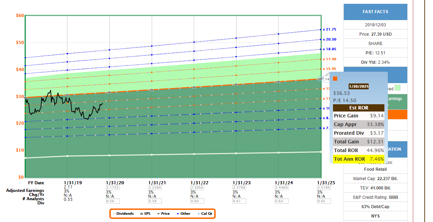
Task: Click the Prorated Div $3.17 row
Action: pos(359,133)
